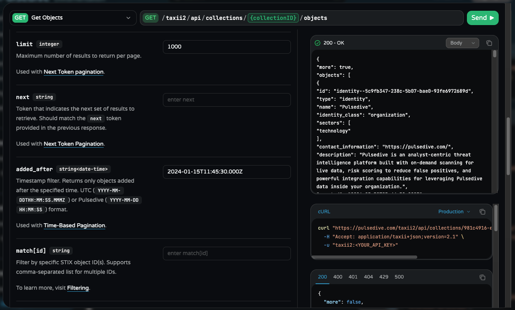515x310 pixels.
Task: Open the 429 response tab
Action: pyautogui.click(x=383, y=277)
